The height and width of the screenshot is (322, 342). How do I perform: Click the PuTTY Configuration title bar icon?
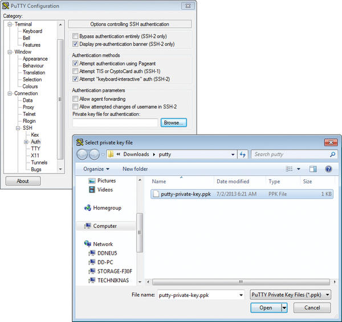[x=6, y=6]
